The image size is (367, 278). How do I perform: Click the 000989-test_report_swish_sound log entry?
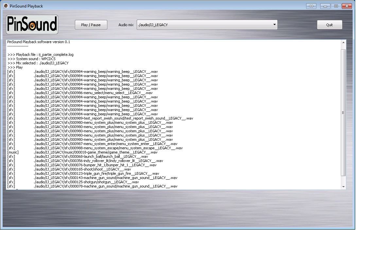coord(100,118)
